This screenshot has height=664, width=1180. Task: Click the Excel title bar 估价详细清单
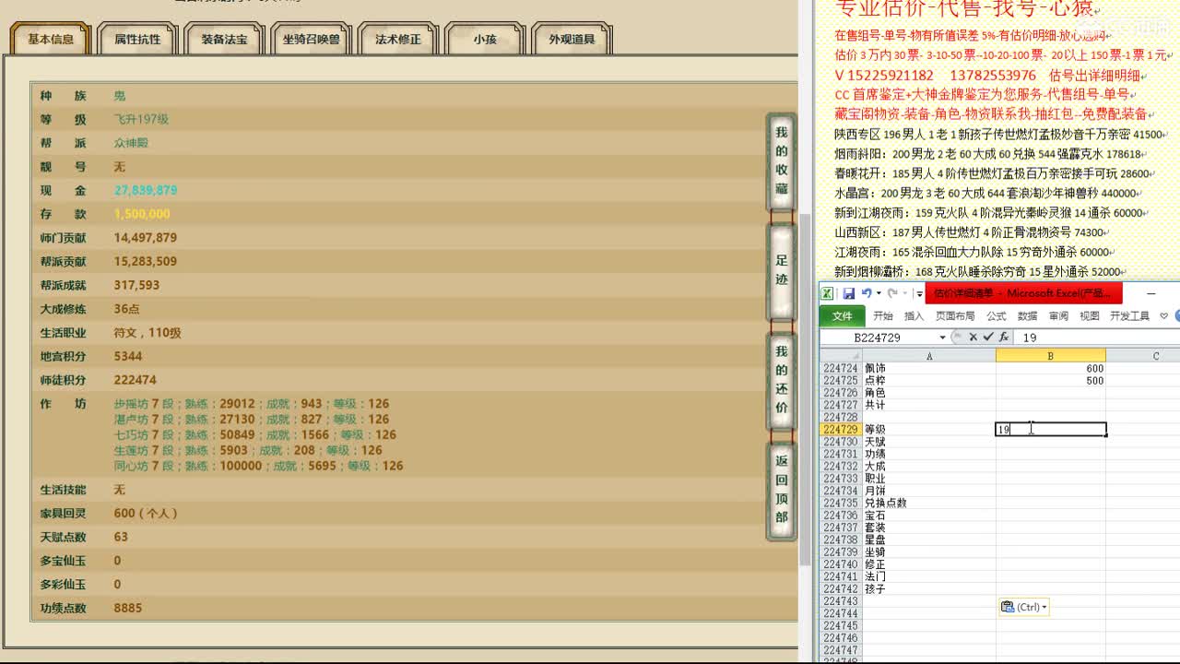pyautogui.click(x=1024, y=293)
